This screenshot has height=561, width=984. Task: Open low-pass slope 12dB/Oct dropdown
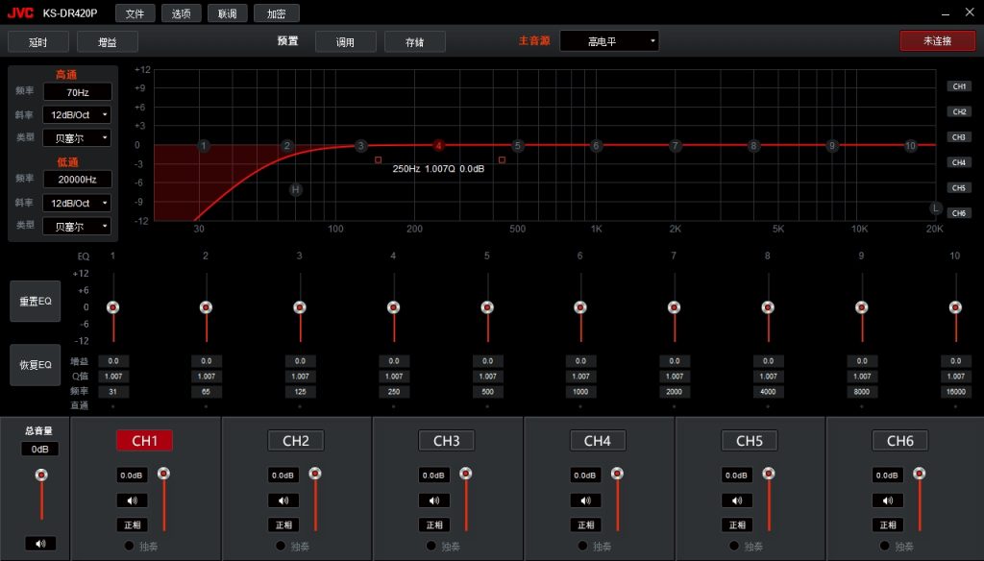[77, 204]
